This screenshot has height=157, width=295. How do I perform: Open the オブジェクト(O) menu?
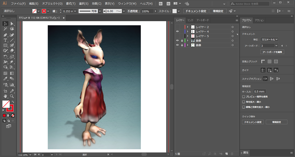tap(52, 4)
